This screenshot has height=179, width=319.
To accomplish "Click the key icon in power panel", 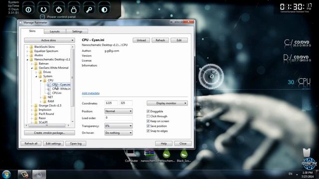I will tap(89, 9).
